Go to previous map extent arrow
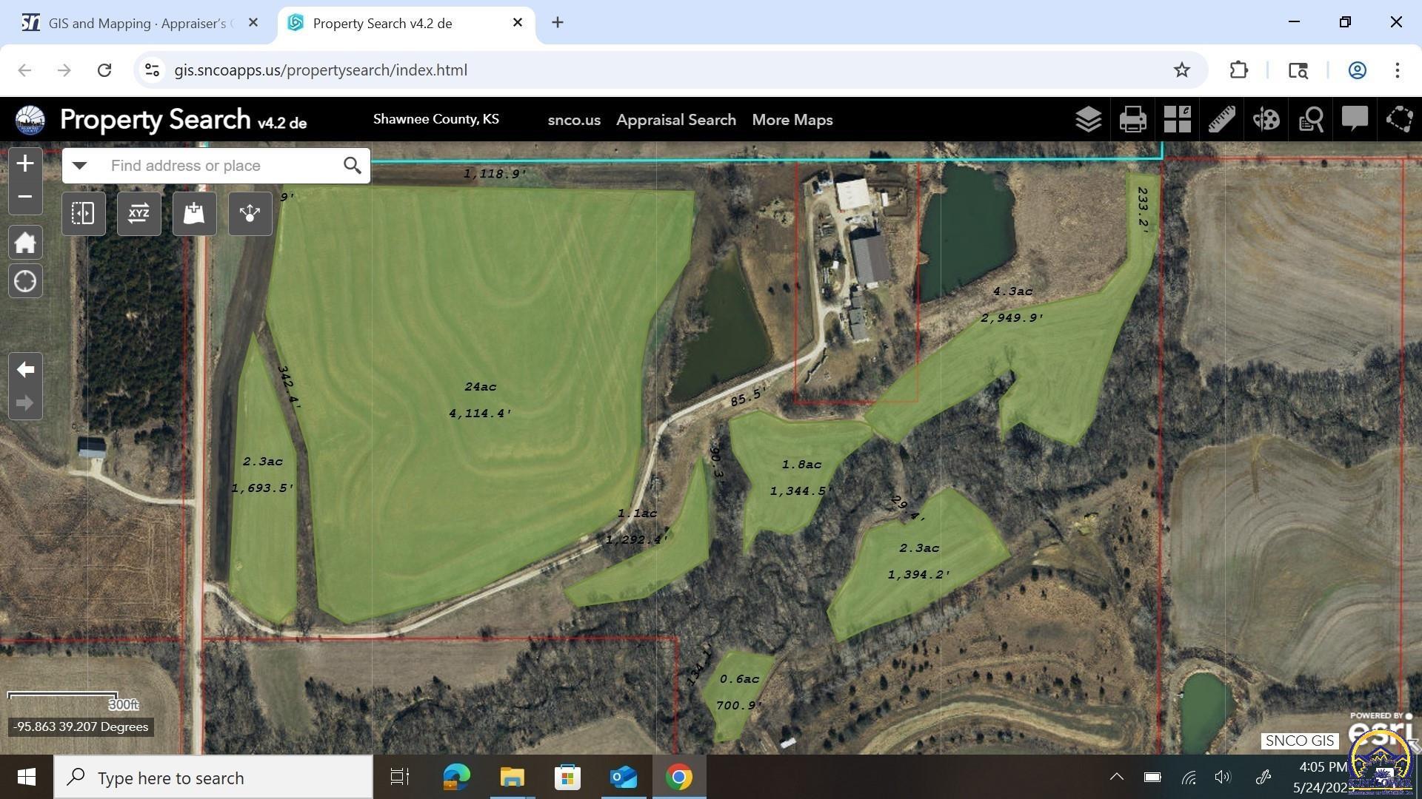This screenshot has height=799, width=1422. 25,369
